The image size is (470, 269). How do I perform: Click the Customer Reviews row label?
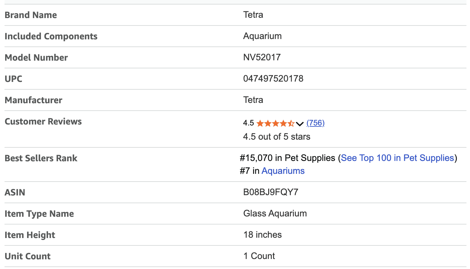pos(43,122)
